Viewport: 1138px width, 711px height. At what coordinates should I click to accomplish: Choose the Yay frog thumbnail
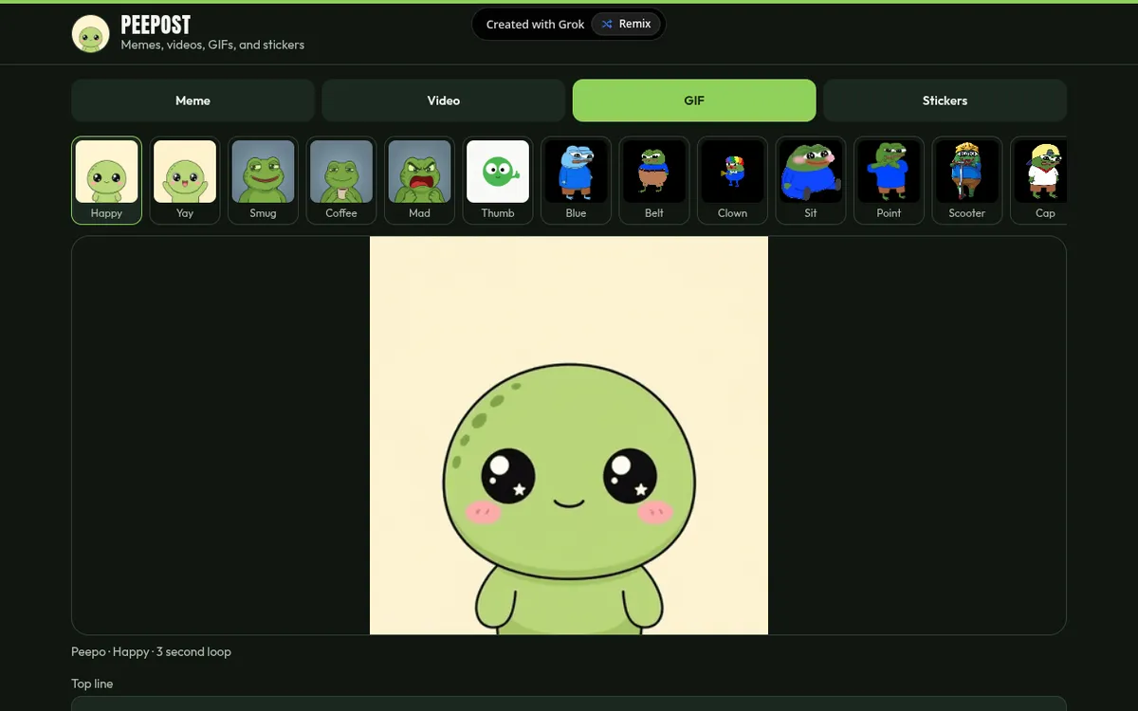185,180
